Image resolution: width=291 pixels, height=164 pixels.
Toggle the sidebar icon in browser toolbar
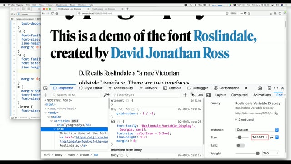[x=280, y=13]
